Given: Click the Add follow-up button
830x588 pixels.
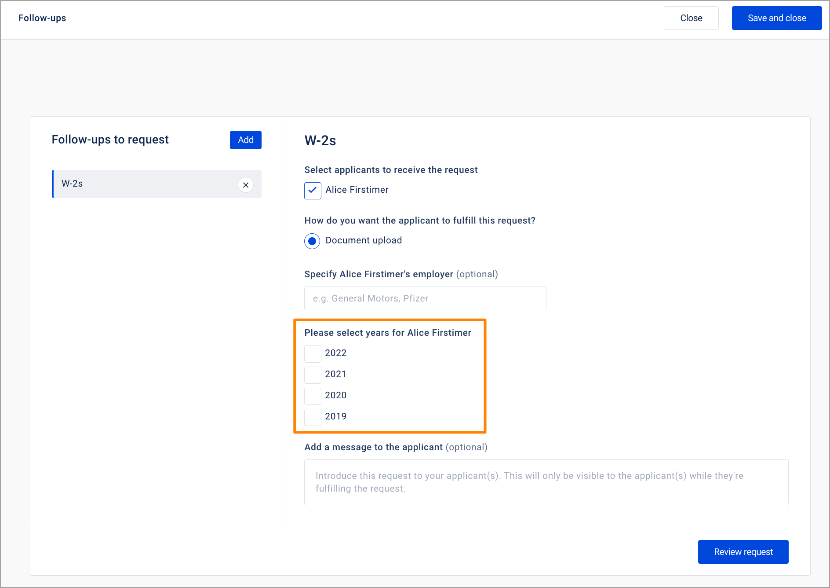Looking at the screenshot, I should click(x=246, y=140).
